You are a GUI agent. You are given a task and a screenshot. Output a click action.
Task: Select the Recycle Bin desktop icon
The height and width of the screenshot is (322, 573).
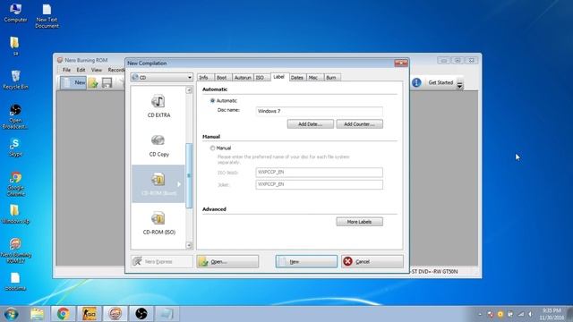(x=15, y=80)
